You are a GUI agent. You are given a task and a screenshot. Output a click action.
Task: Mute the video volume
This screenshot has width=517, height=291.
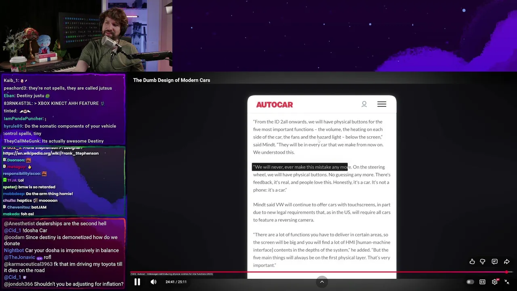[x=153, y=282]
